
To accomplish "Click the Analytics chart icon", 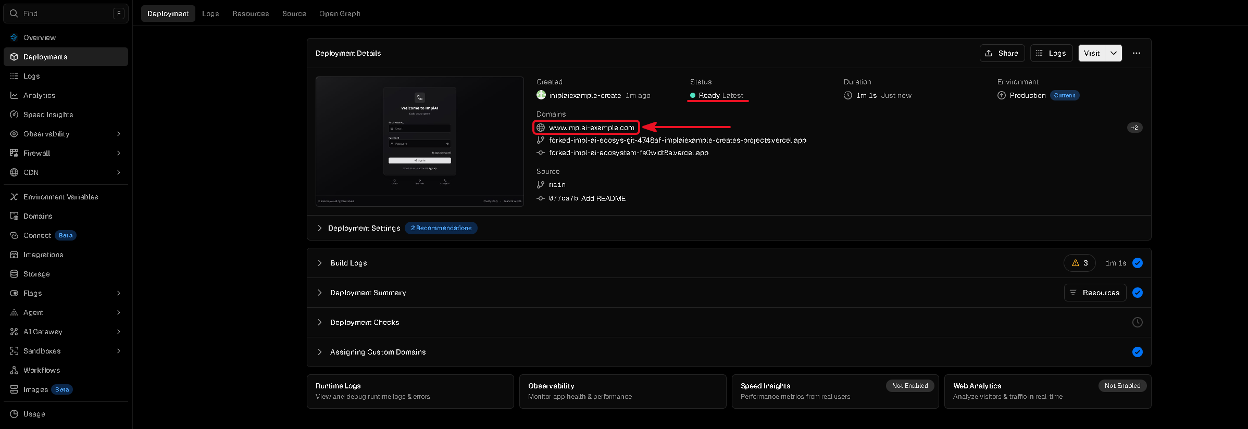I will pos(14,95).
